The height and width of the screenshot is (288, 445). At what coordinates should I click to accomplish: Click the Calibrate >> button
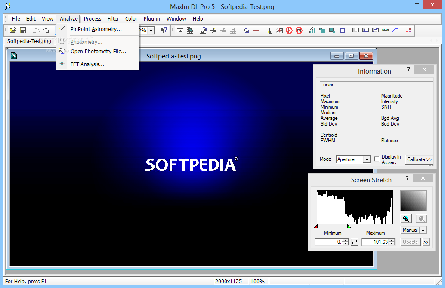419,159
